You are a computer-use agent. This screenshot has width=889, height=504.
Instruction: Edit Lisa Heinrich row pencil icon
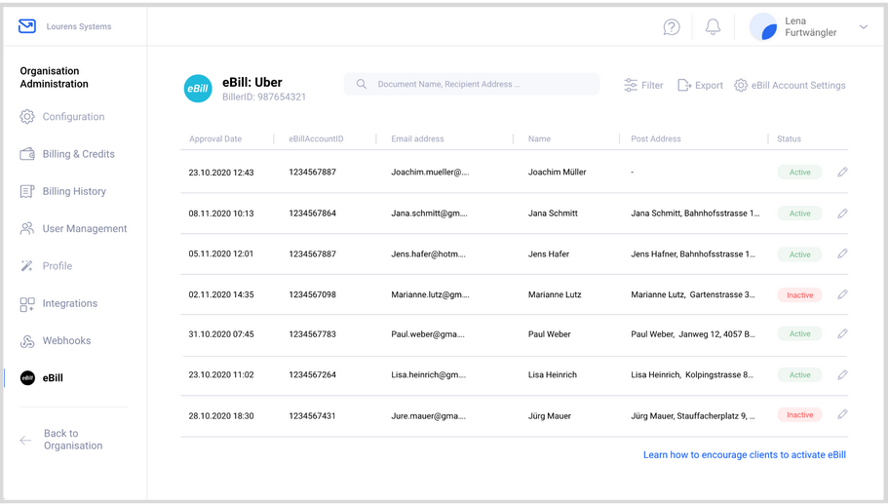pyautogui.click(x=842, y=374)
